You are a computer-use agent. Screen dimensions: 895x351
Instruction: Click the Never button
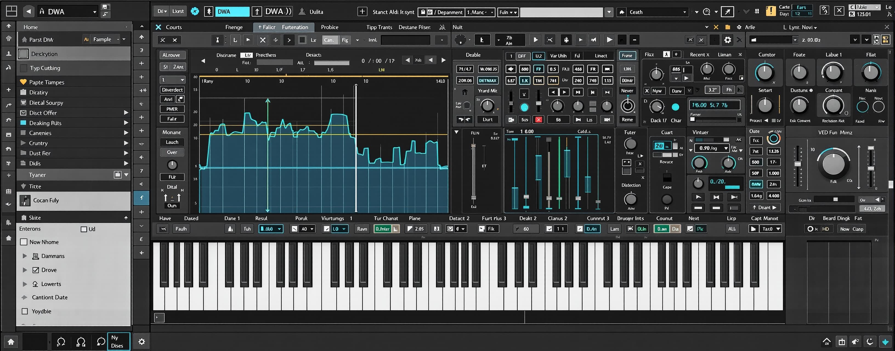click(x=627, y=91)
